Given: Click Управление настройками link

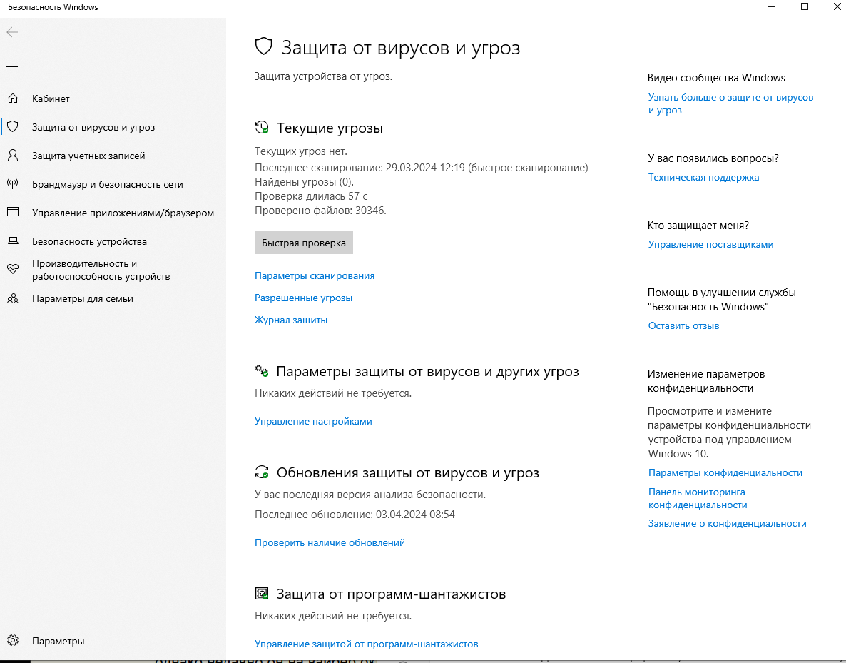Looking at the screenshot, I should coord(313,422).
